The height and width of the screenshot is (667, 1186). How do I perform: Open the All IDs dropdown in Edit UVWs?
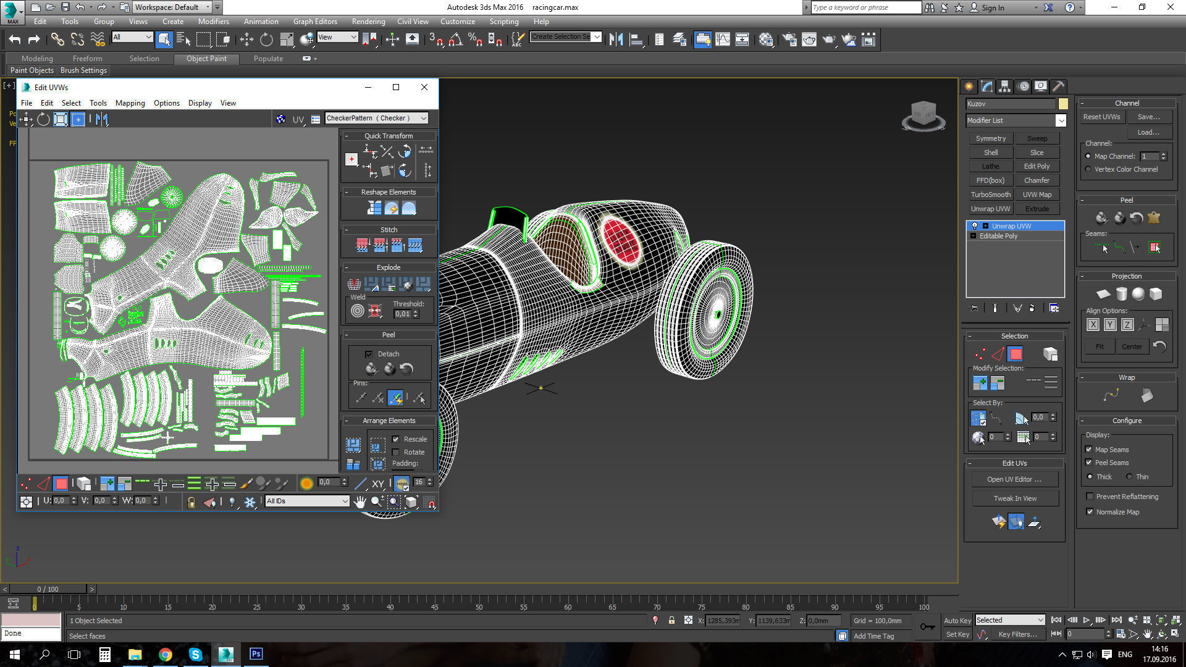[x=307, y=501]
